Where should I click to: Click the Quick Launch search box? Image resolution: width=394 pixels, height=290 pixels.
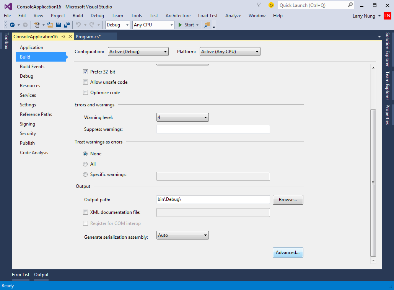pyautogui.click(x=316, y=5)
